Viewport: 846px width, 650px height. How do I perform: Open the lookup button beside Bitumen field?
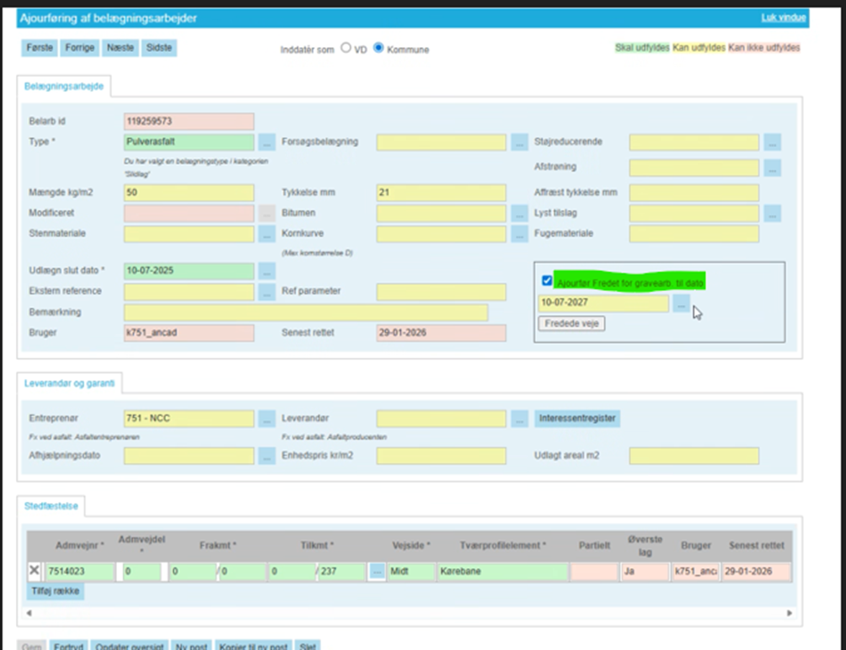coord(519,213)
